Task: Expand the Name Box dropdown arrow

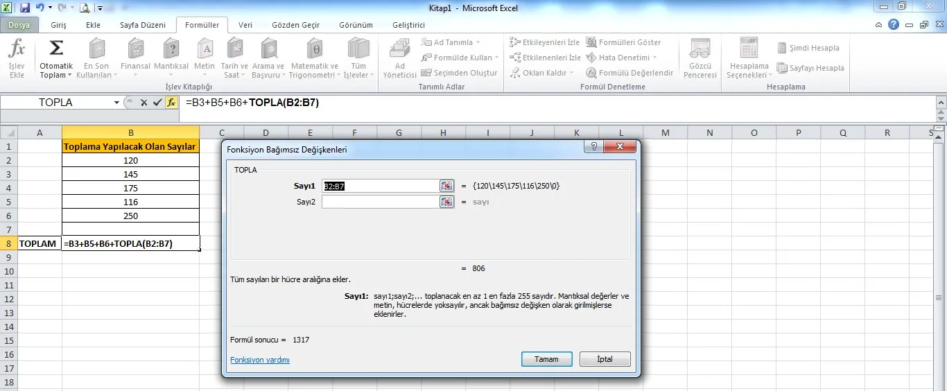Action: 116,103
